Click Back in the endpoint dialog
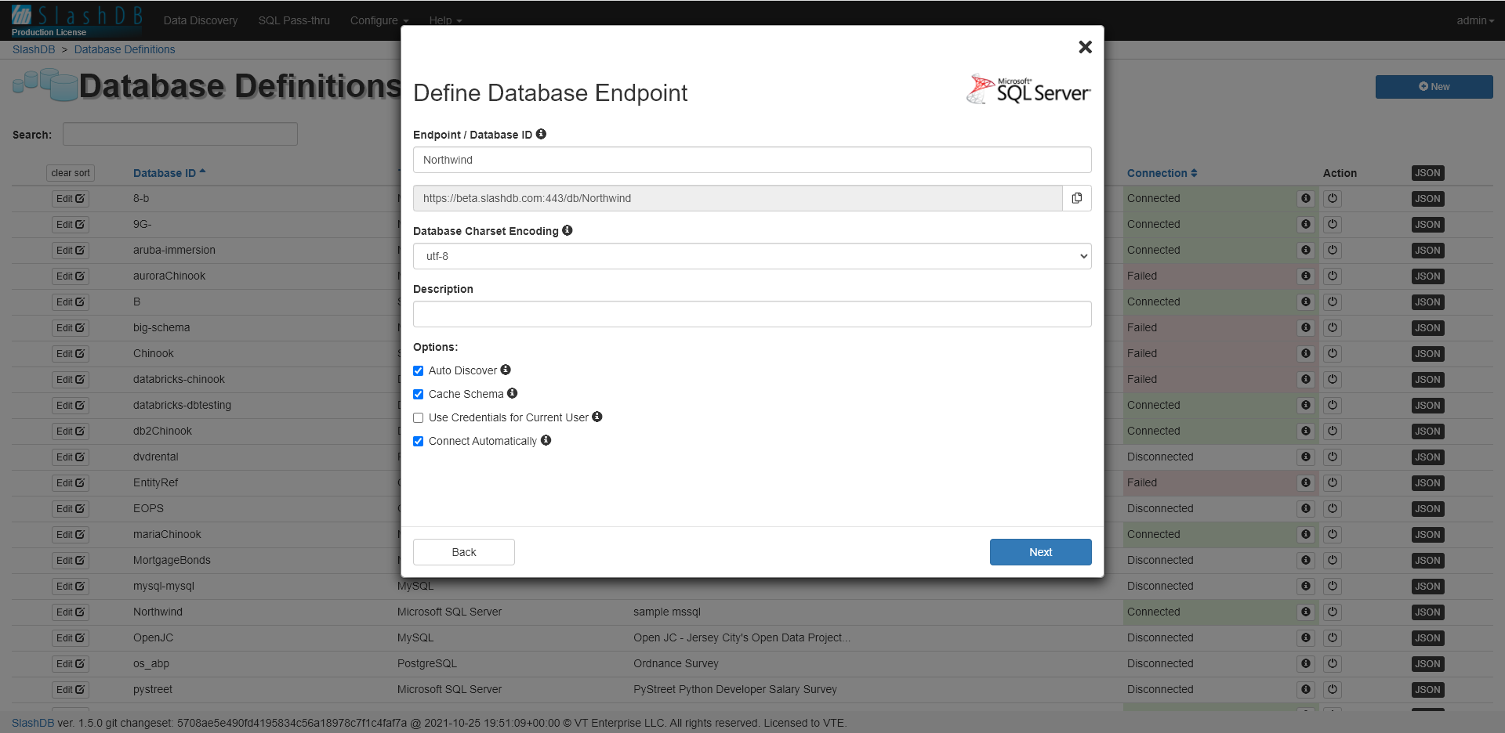The width and height of the screenshot is (1505, 733). [464, 552]
